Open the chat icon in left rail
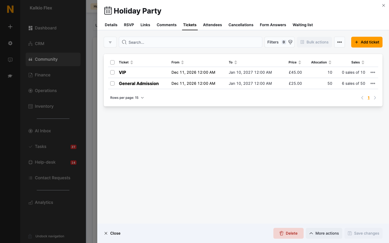The image size is (389, 243). pos(10,60)
